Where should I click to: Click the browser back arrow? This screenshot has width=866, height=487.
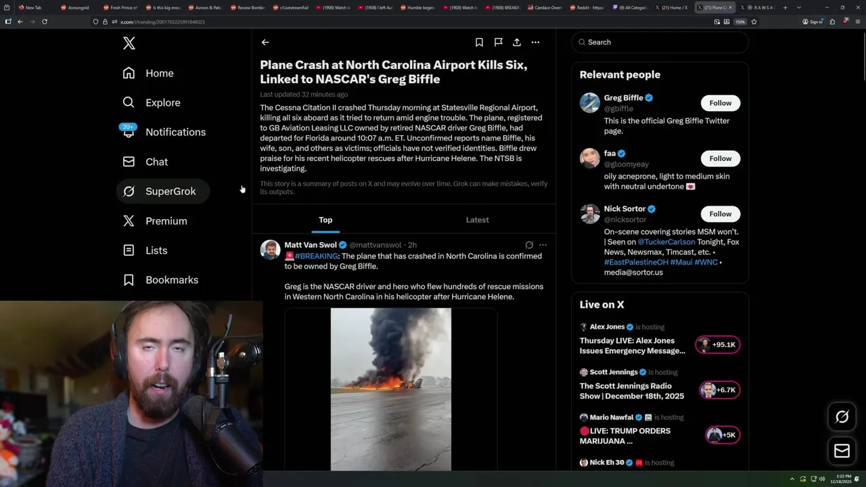(20, 22)
